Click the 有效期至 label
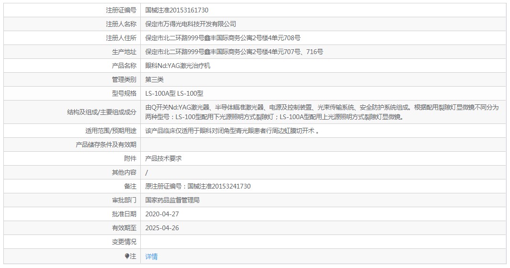This screenshot has width=510, height=268. pos(124,228)
